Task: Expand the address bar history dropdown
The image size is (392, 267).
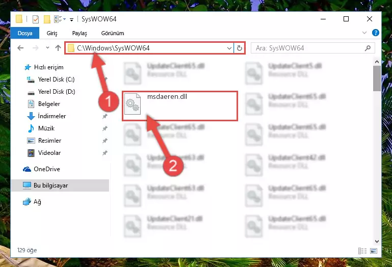Action: (229, 48)
